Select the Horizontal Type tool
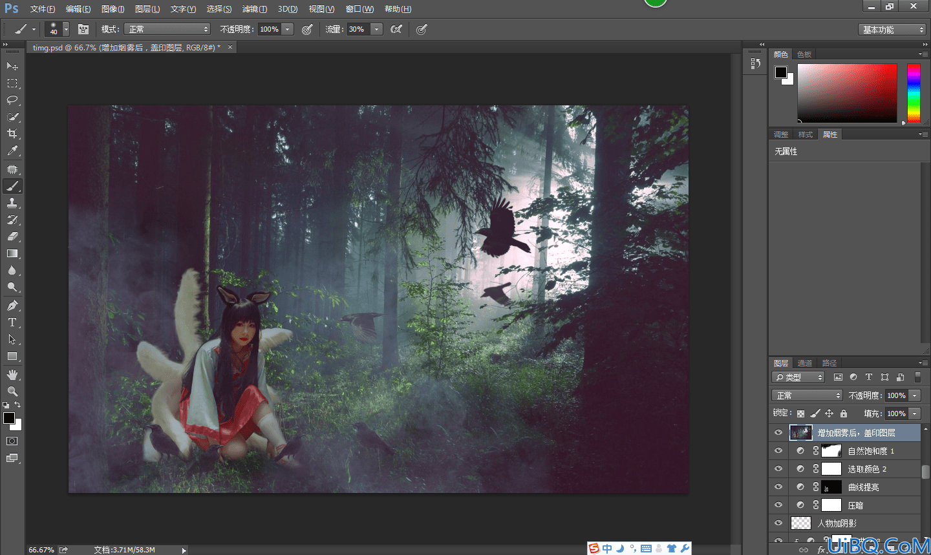The height and width of the screenshot is (555, 931). pyautogui.click(x=12, y=322)
